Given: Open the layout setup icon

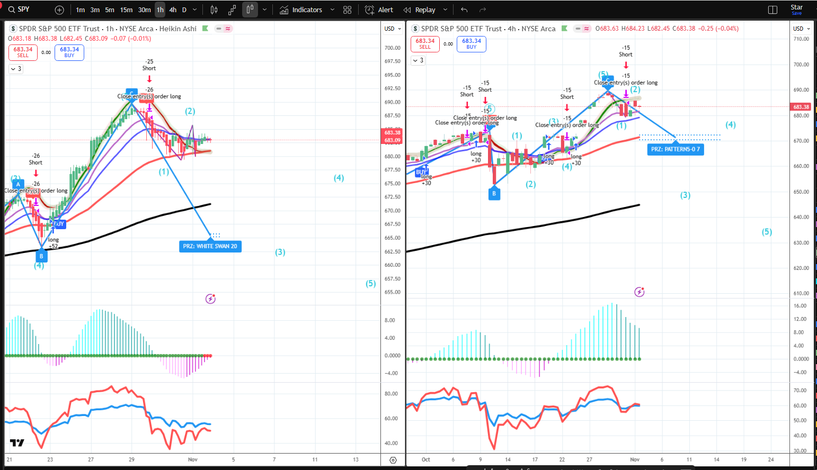Looking at the screenshot, I should [772, 10].
